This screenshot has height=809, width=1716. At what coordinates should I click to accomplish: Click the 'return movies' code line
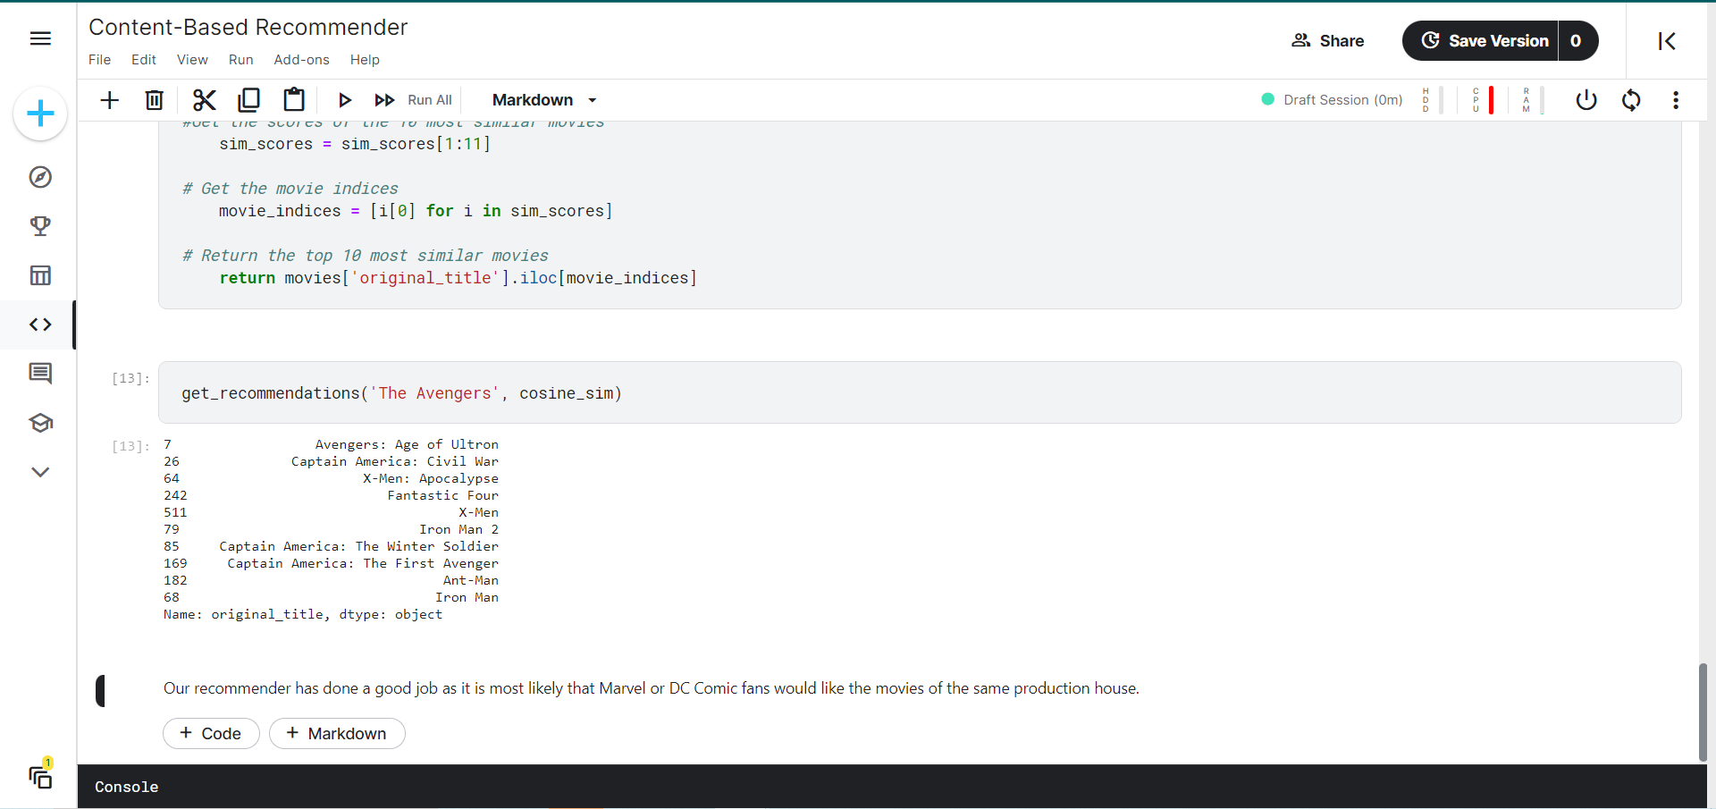(x=458, y=278)
